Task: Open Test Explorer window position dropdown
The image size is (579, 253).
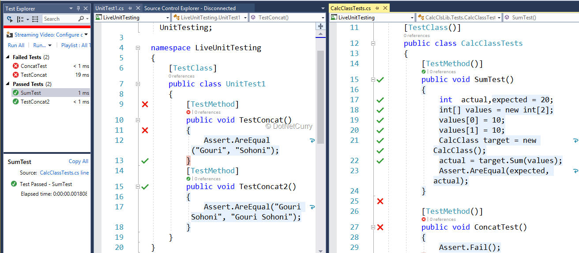Action: 71,8
